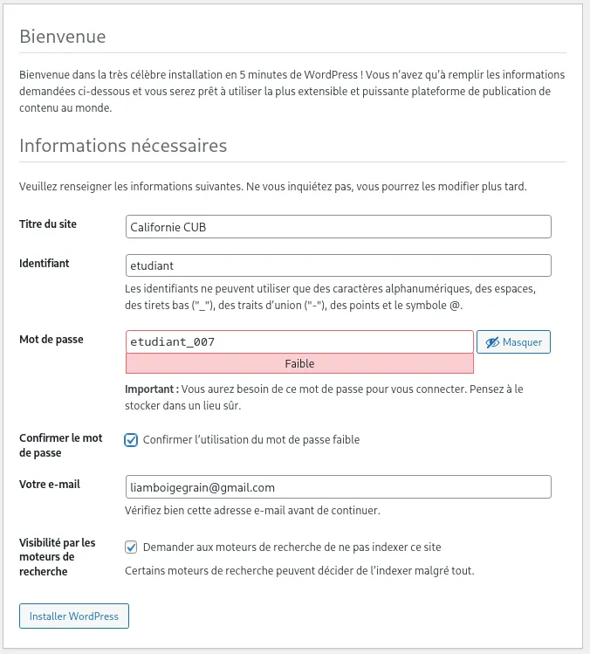This screenshot has width=590, height=654.
Task: Click the "Identifiant" field label
Action: [x=45, y=263]
